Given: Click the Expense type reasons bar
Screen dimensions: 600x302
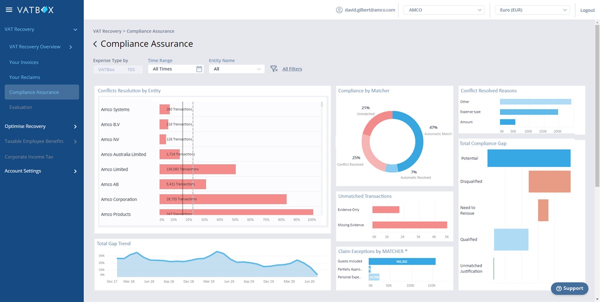Looking at the screenshot, I should tap(529, 112).
